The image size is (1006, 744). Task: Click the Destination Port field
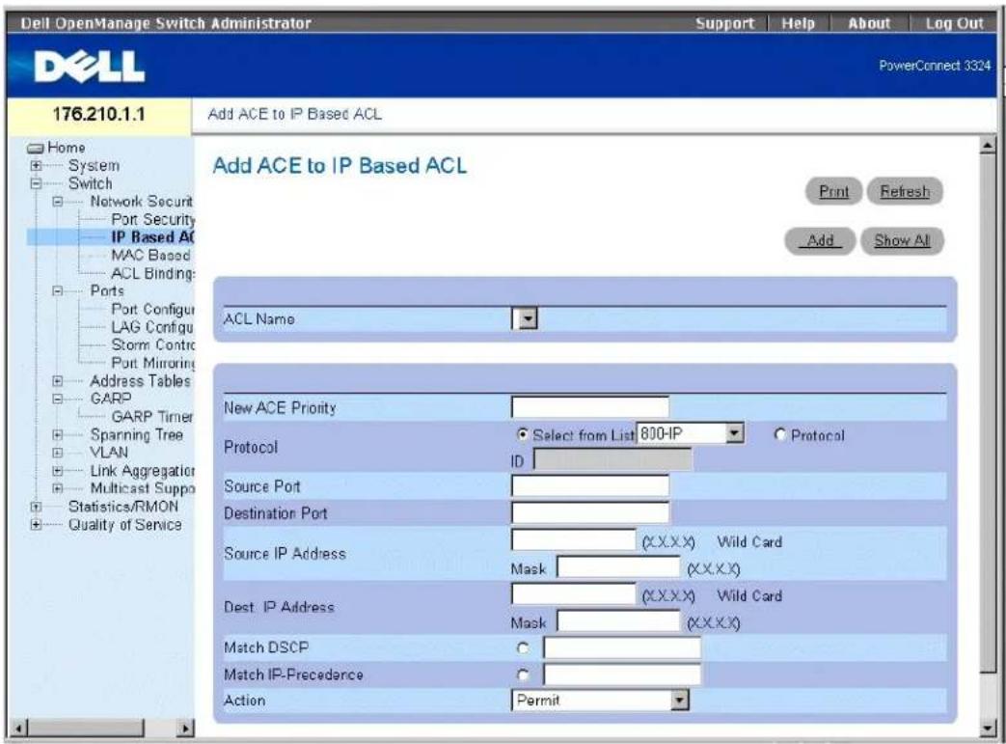[590, 512]
